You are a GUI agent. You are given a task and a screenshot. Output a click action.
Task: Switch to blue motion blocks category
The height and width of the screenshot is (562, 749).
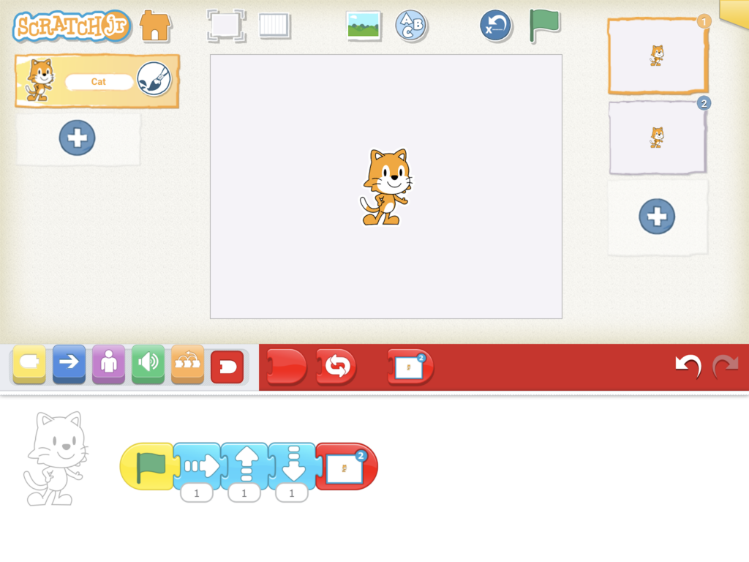(69, 364)
